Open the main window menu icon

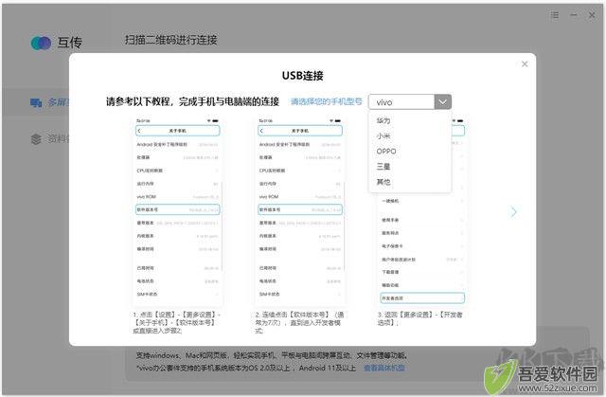point(555,15)
